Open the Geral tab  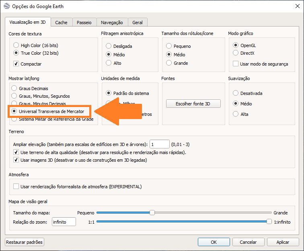point(138,23)
